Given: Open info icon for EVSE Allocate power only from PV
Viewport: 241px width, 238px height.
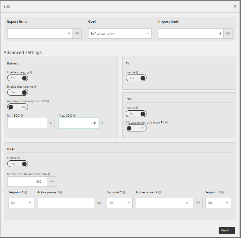Looking at the screenshot, I should pos(166,122).
